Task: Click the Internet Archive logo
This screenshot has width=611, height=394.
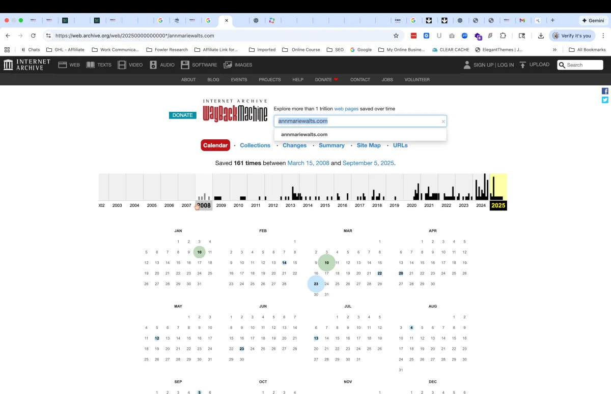Action: coord(27,65)
